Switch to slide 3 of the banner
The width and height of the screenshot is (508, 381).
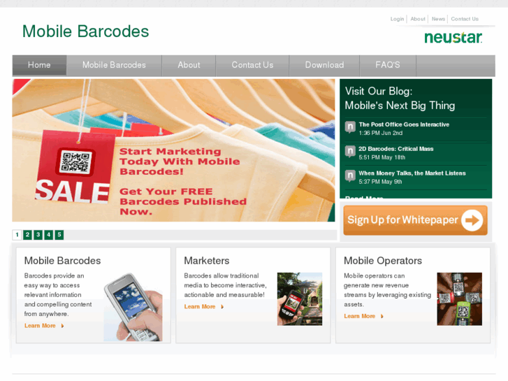coord(38,235)
